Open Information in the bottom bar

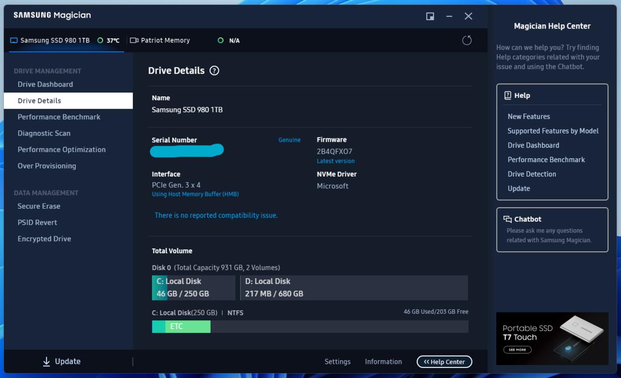(x=383, y=362)
